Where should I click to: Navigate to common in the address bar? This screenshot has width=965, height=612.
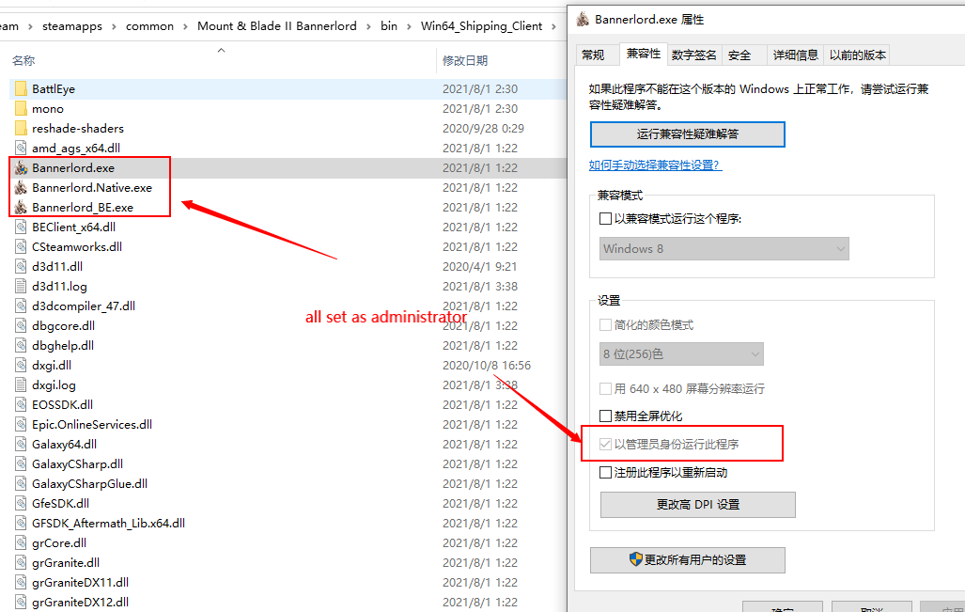149,26
